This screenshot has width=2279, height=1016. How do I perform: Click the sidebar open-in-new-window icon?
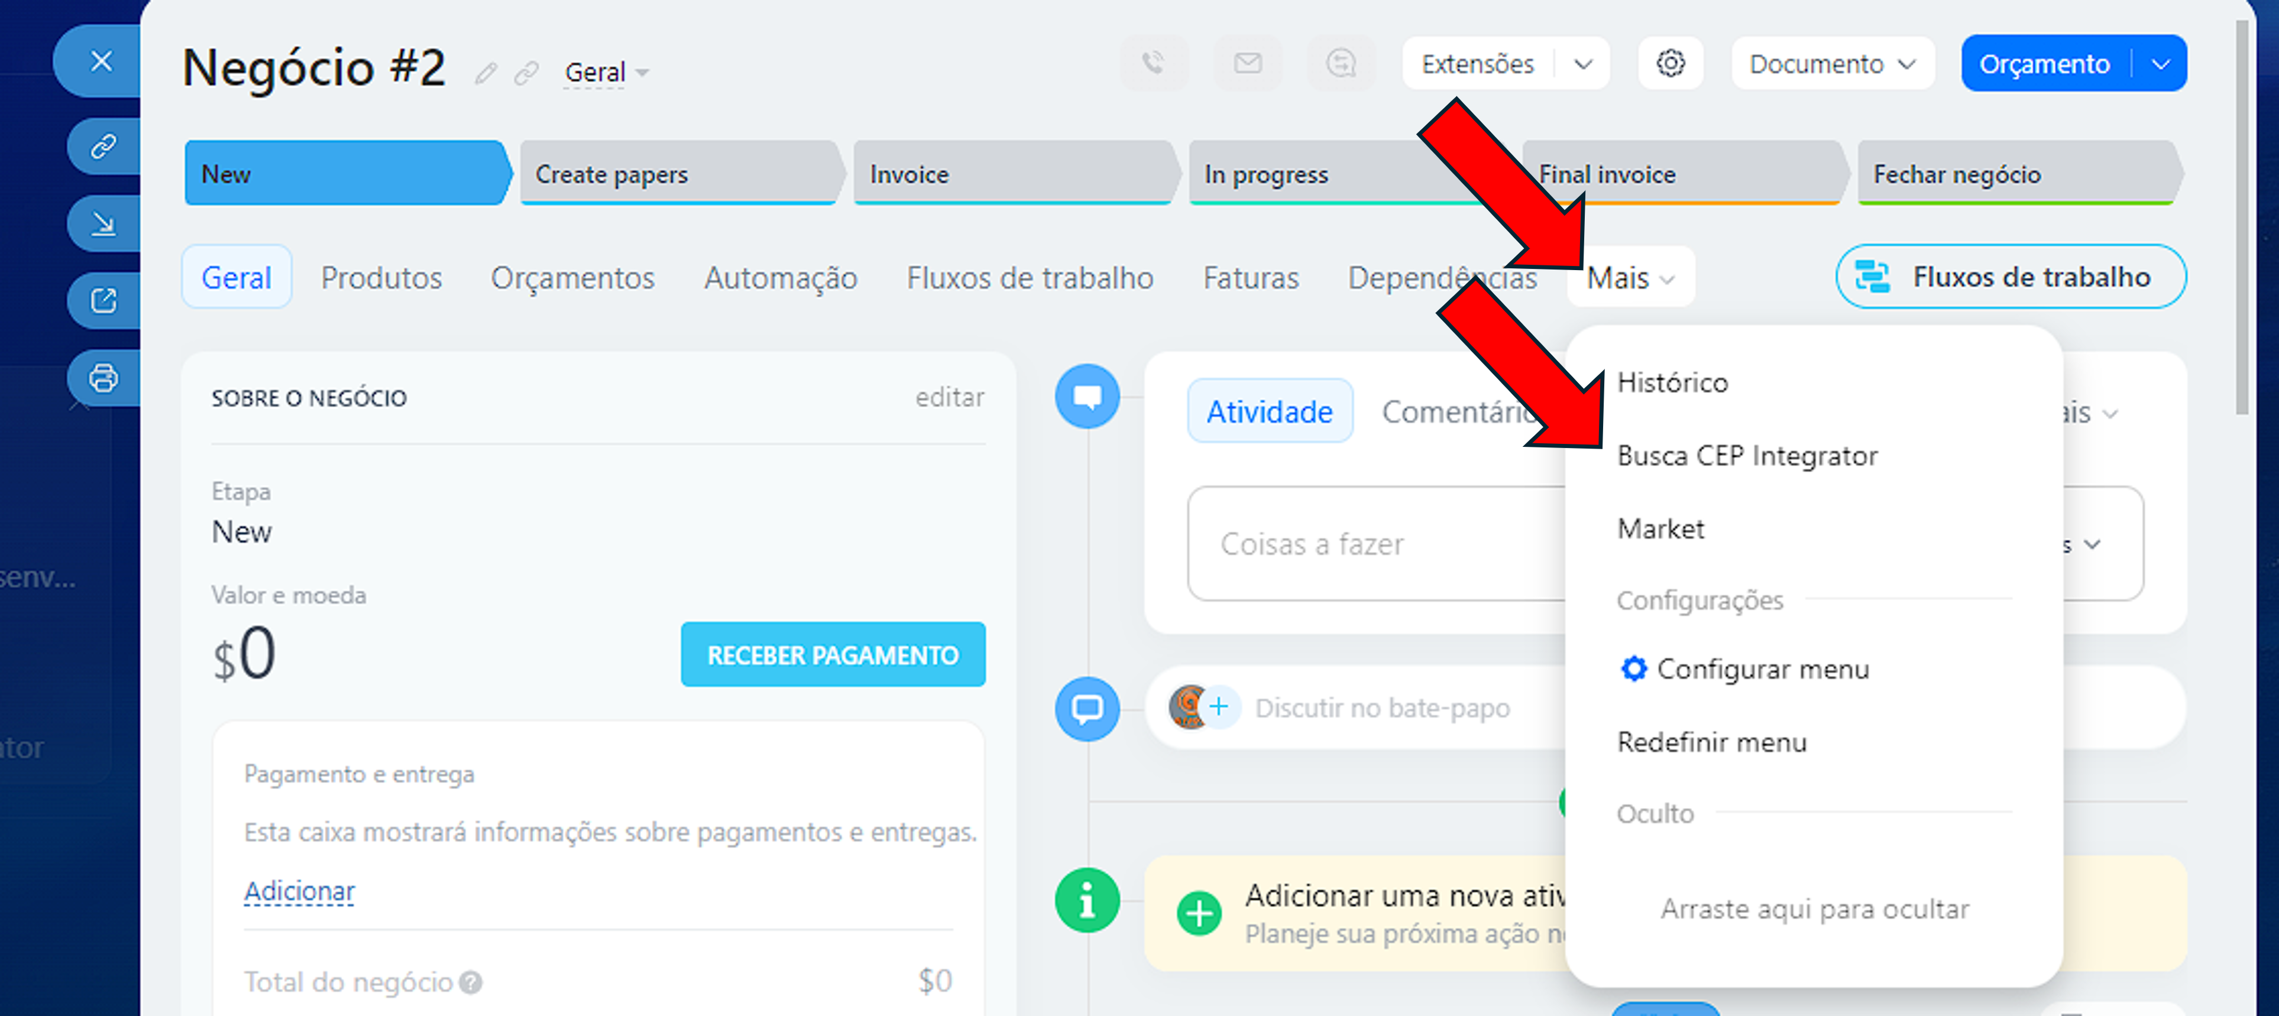click(103, 301)
